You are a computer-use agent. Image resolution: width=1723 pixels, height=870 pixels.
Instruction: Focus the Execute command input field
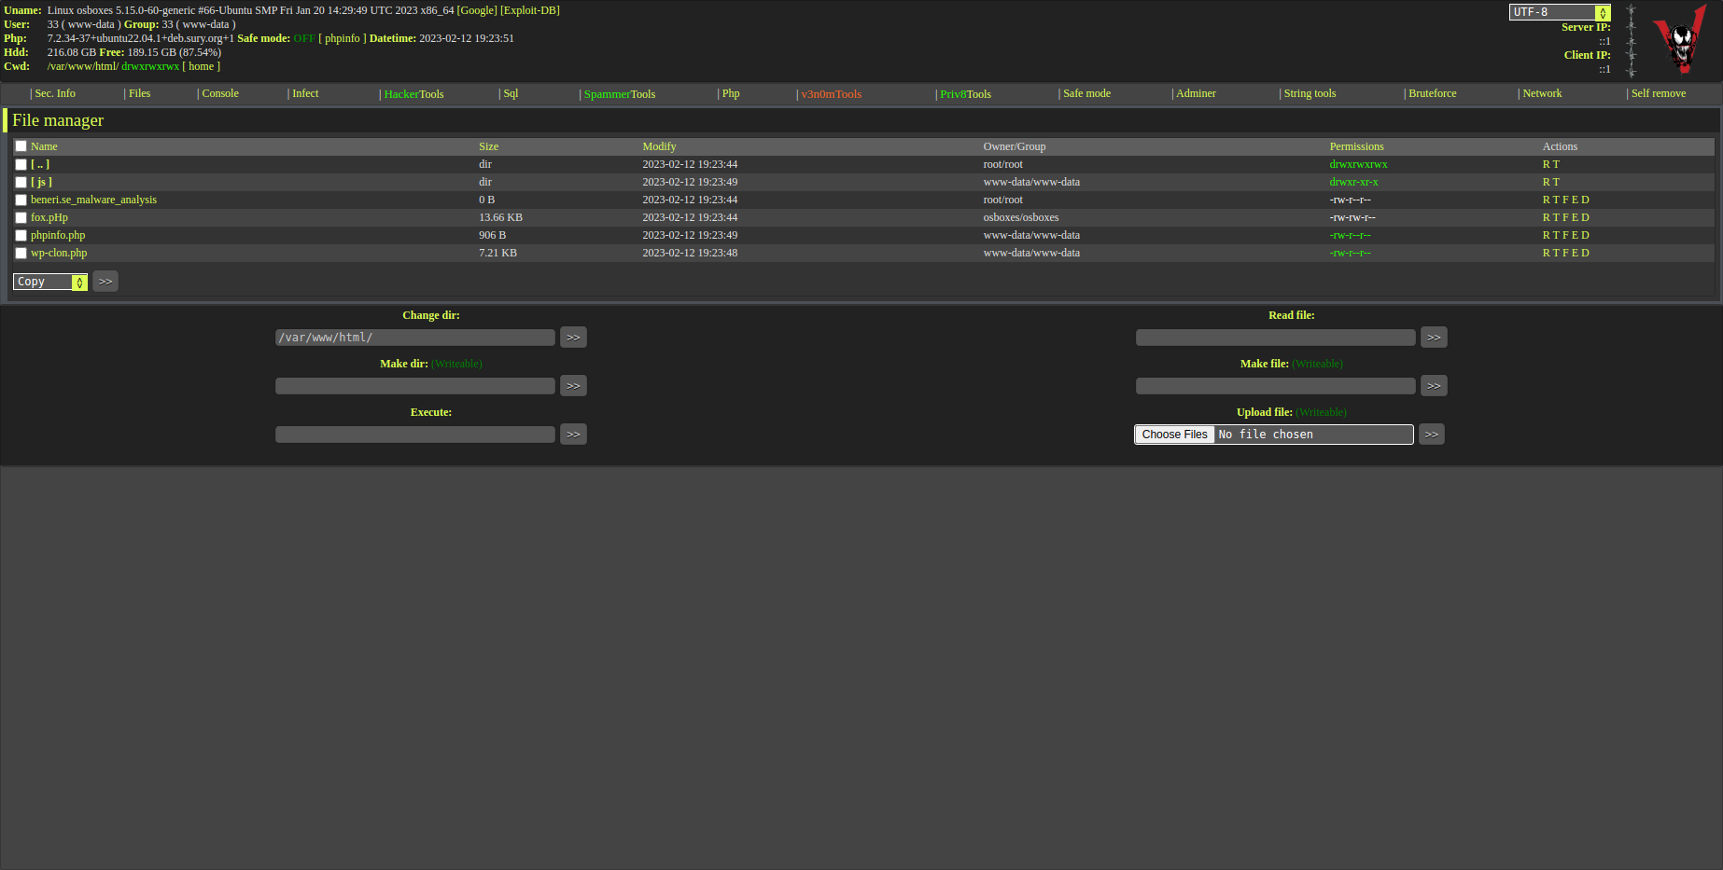pyautogui.click(x=414, y=435)
